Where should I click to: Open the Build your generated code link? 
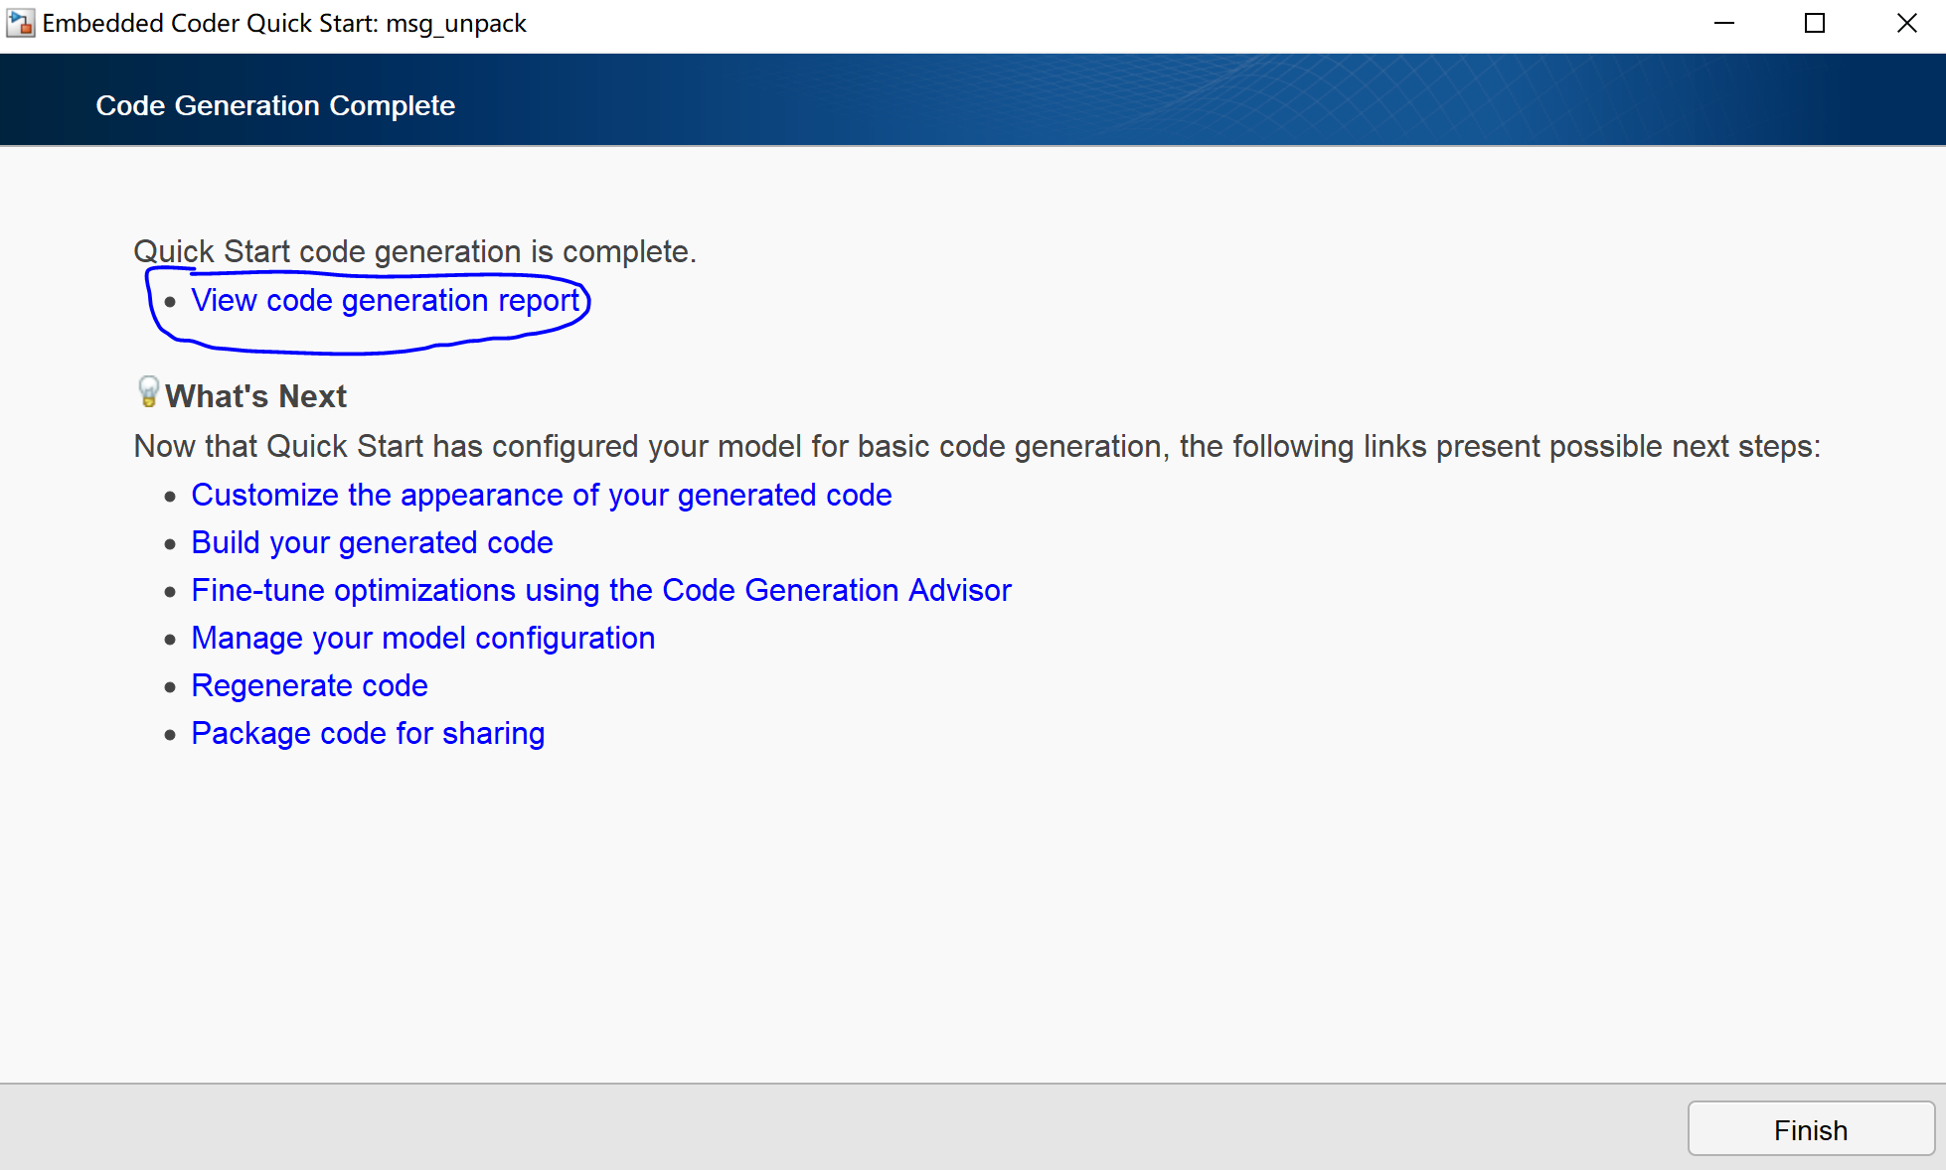click(372, 542)
